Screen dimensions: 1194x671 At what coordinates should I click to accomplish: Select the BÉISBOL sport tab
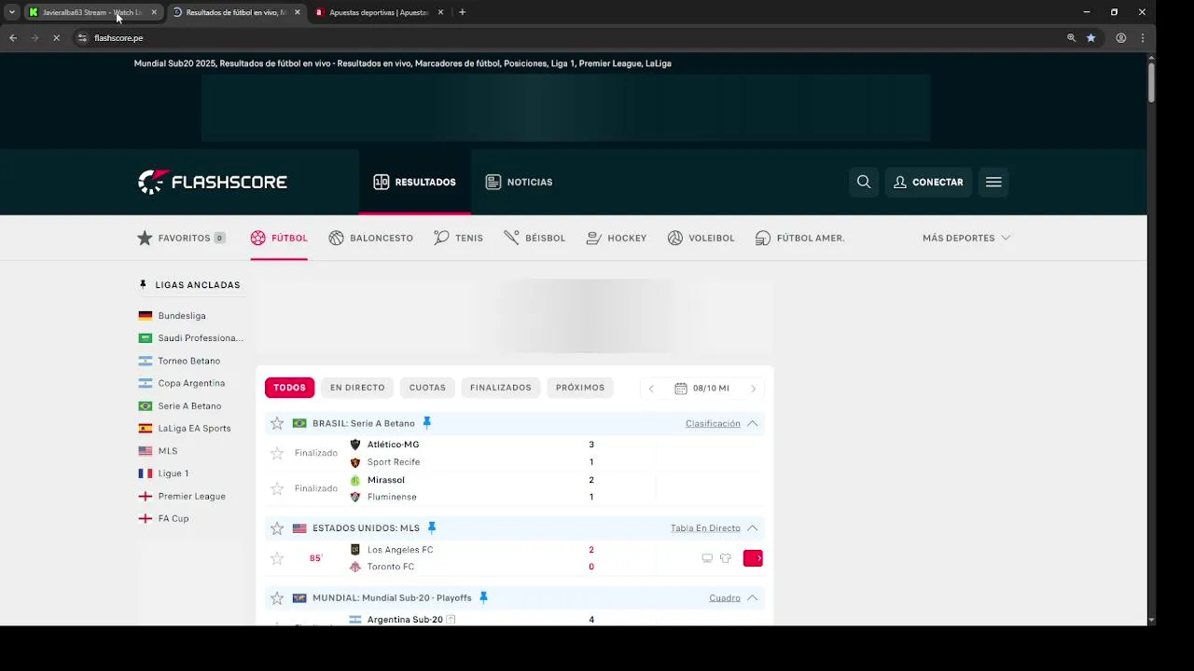[535, 238]
